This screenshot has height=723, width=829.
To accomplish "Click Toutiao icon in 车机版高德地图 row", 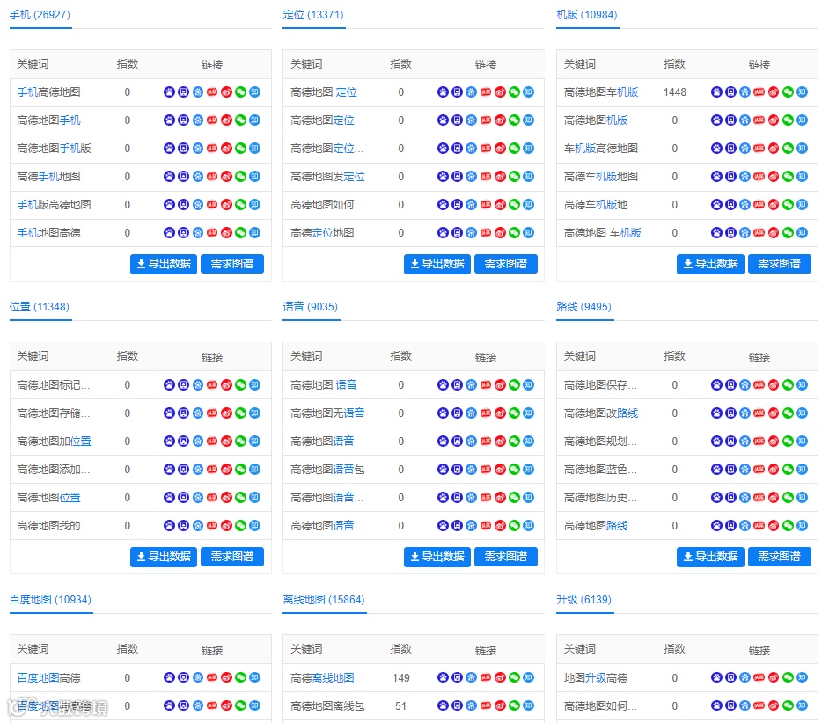I will pos(759,148).
